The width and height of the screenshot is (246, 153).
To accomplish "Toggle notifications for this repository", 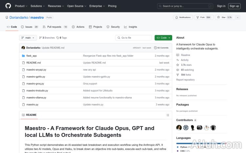I will point(183,17).
